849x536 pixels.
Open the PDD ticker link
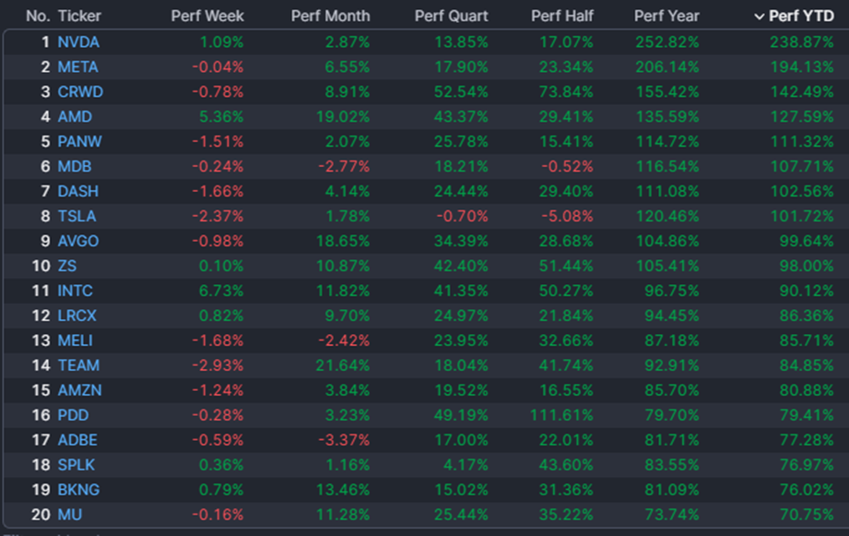pos(73,416)
